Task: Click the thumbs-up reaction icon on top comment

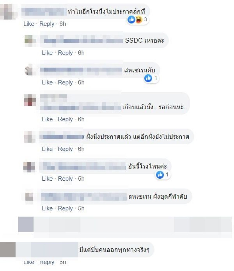Action: pos(131,19)
